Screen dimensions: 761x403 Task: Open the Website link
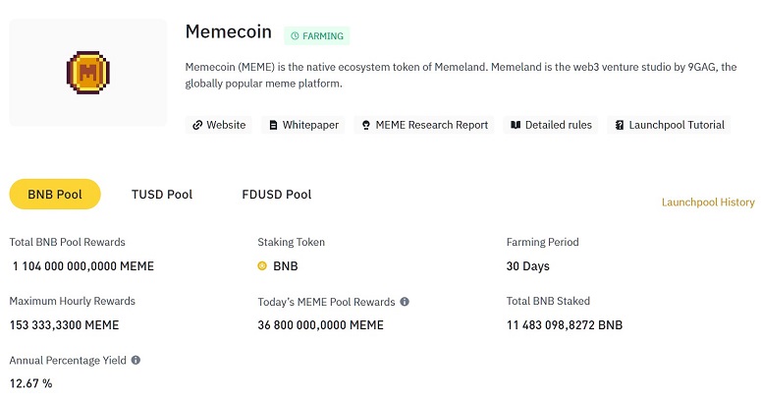point(218,125)
